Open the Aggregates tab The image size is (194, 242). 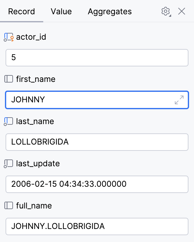110,11
